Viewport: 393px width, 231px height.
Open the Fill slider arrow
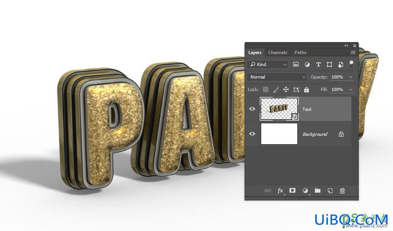(x=350, y=90)
